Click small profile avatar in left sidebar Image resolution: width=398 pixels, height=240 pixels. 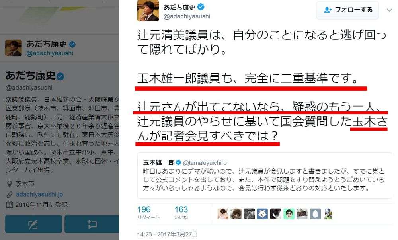[x=14, y=48]
